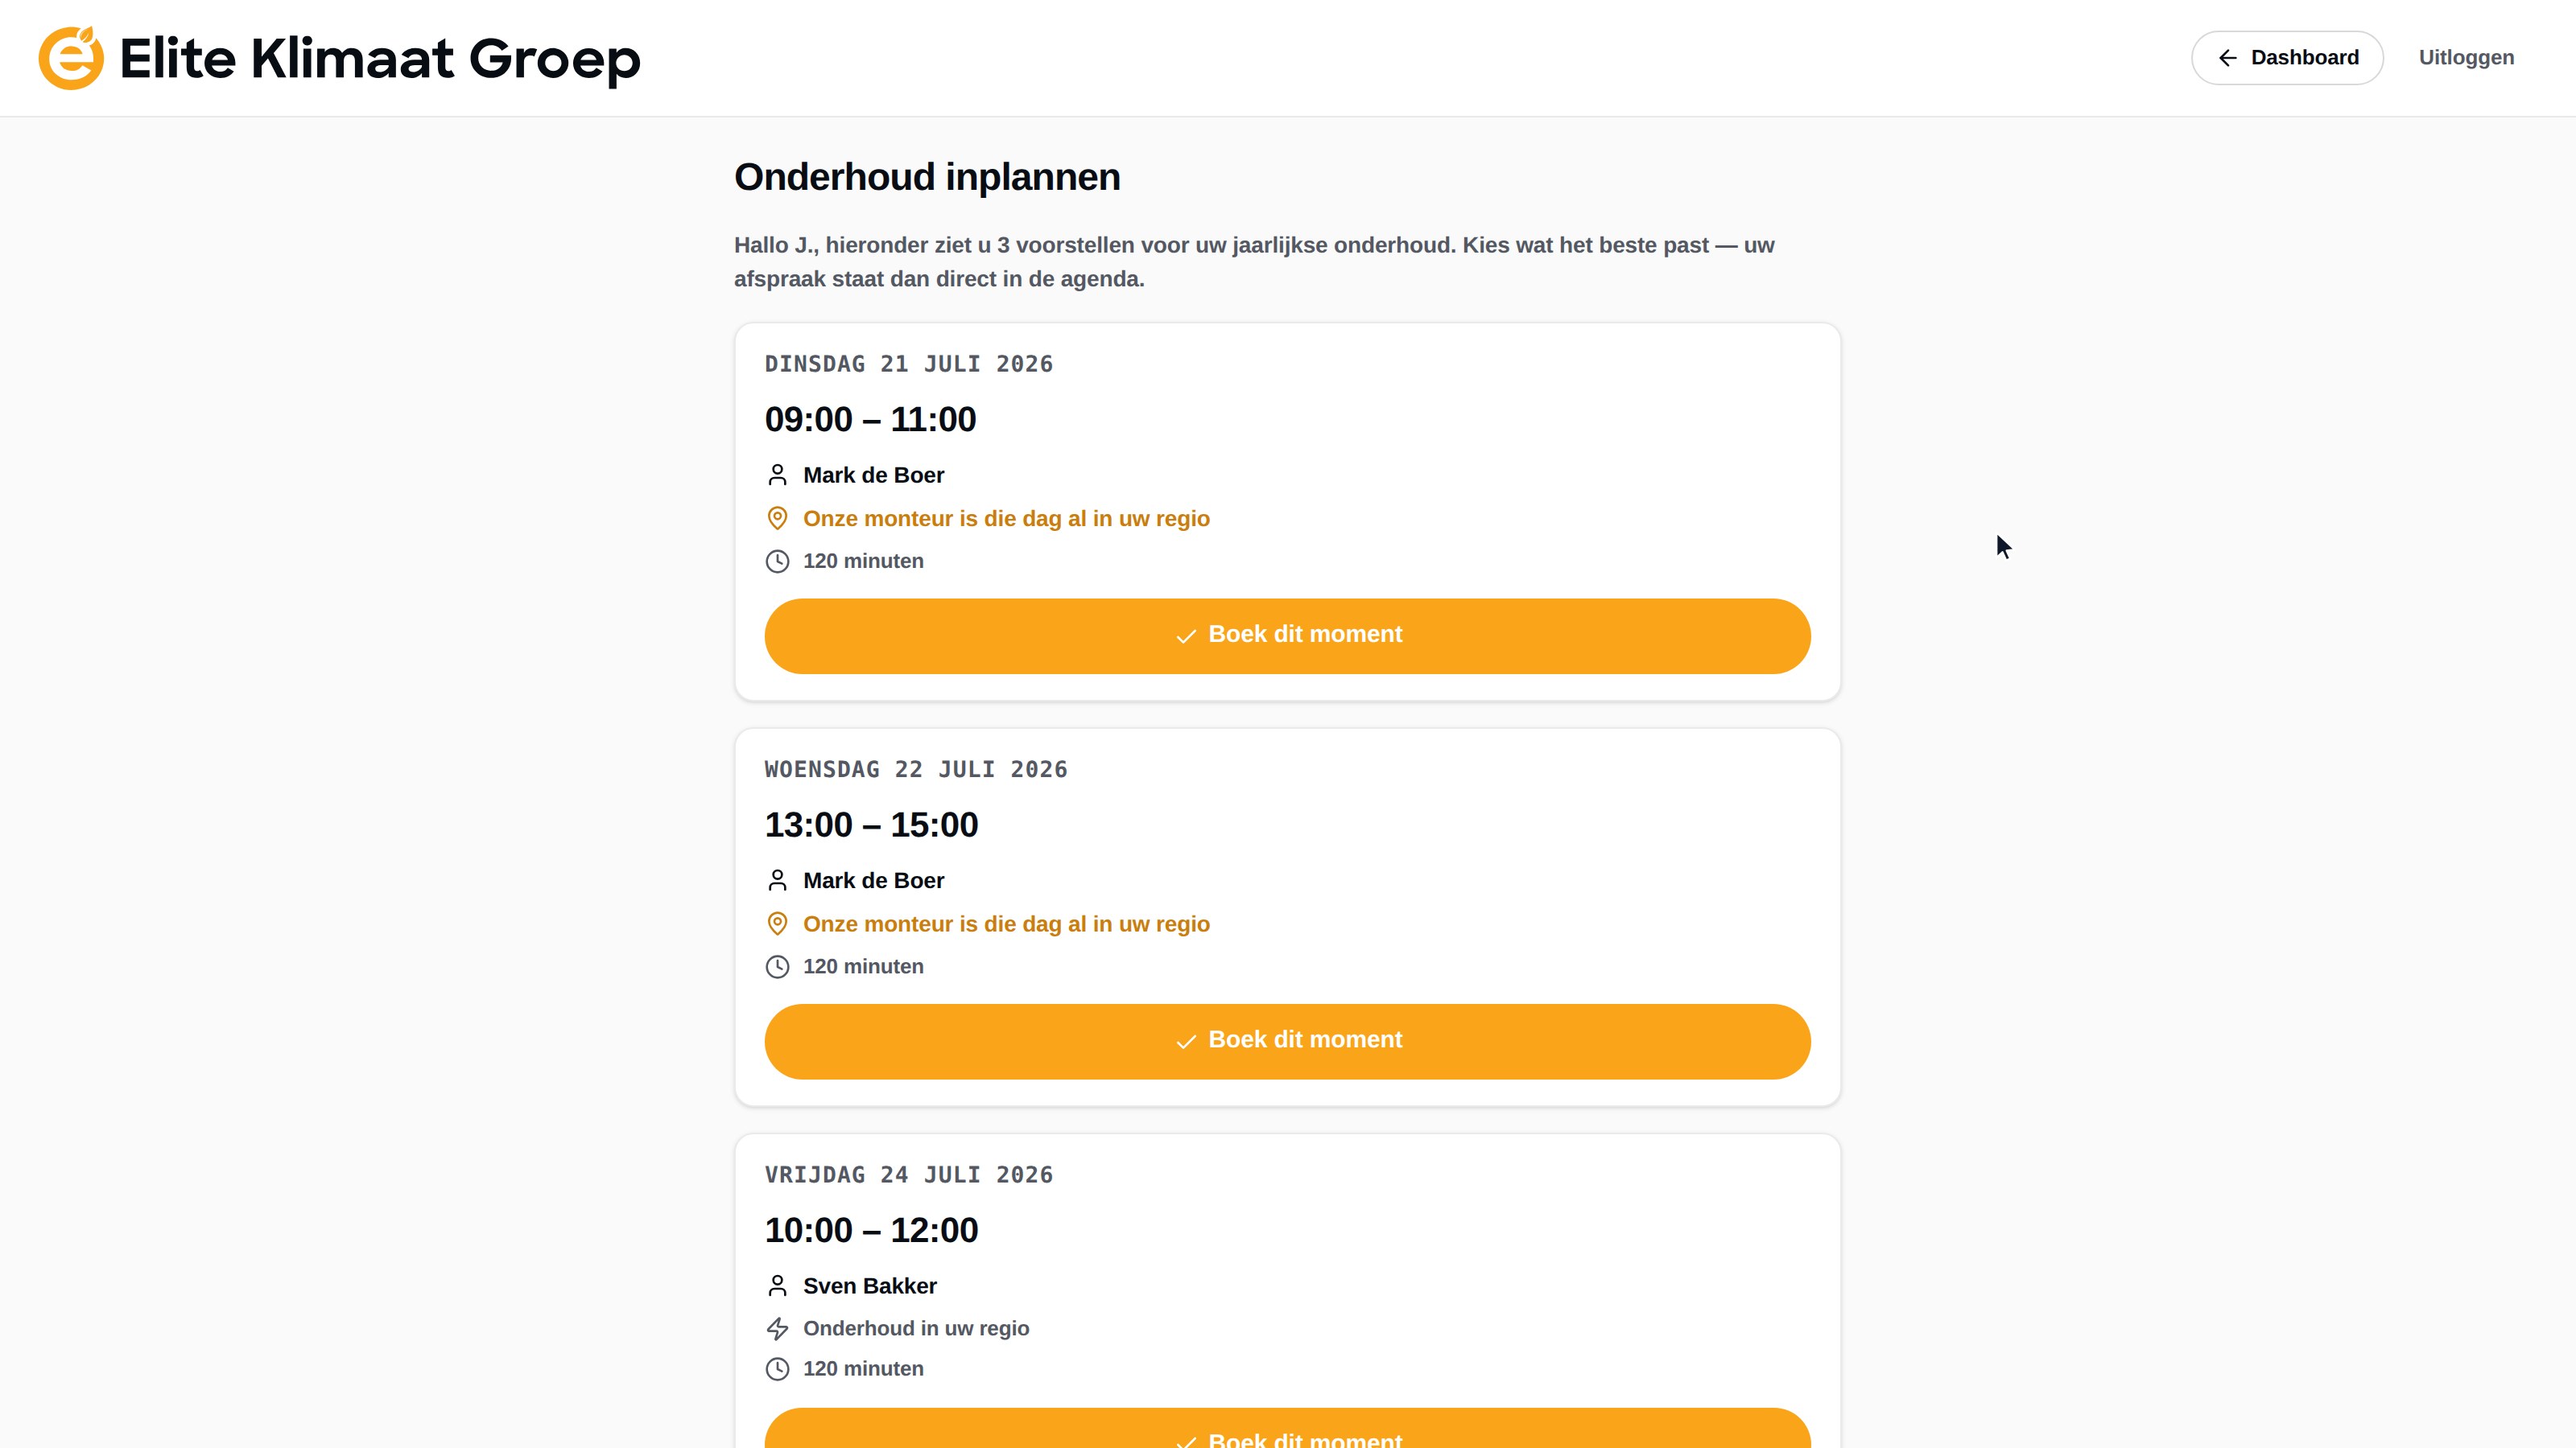Image resolution: width=2576 pixels, height=1448 pixels.
Task: Click the 10:00 – 12:00 time text
Action: point(871,1231)
